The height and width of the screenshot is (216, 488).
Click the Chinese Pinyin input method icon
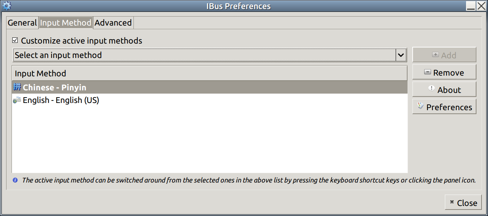[17, 87]
